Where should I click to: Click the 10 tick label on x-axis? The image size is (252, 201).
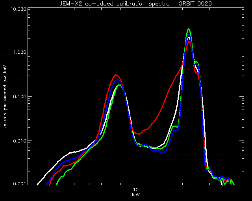pos(136,190)
